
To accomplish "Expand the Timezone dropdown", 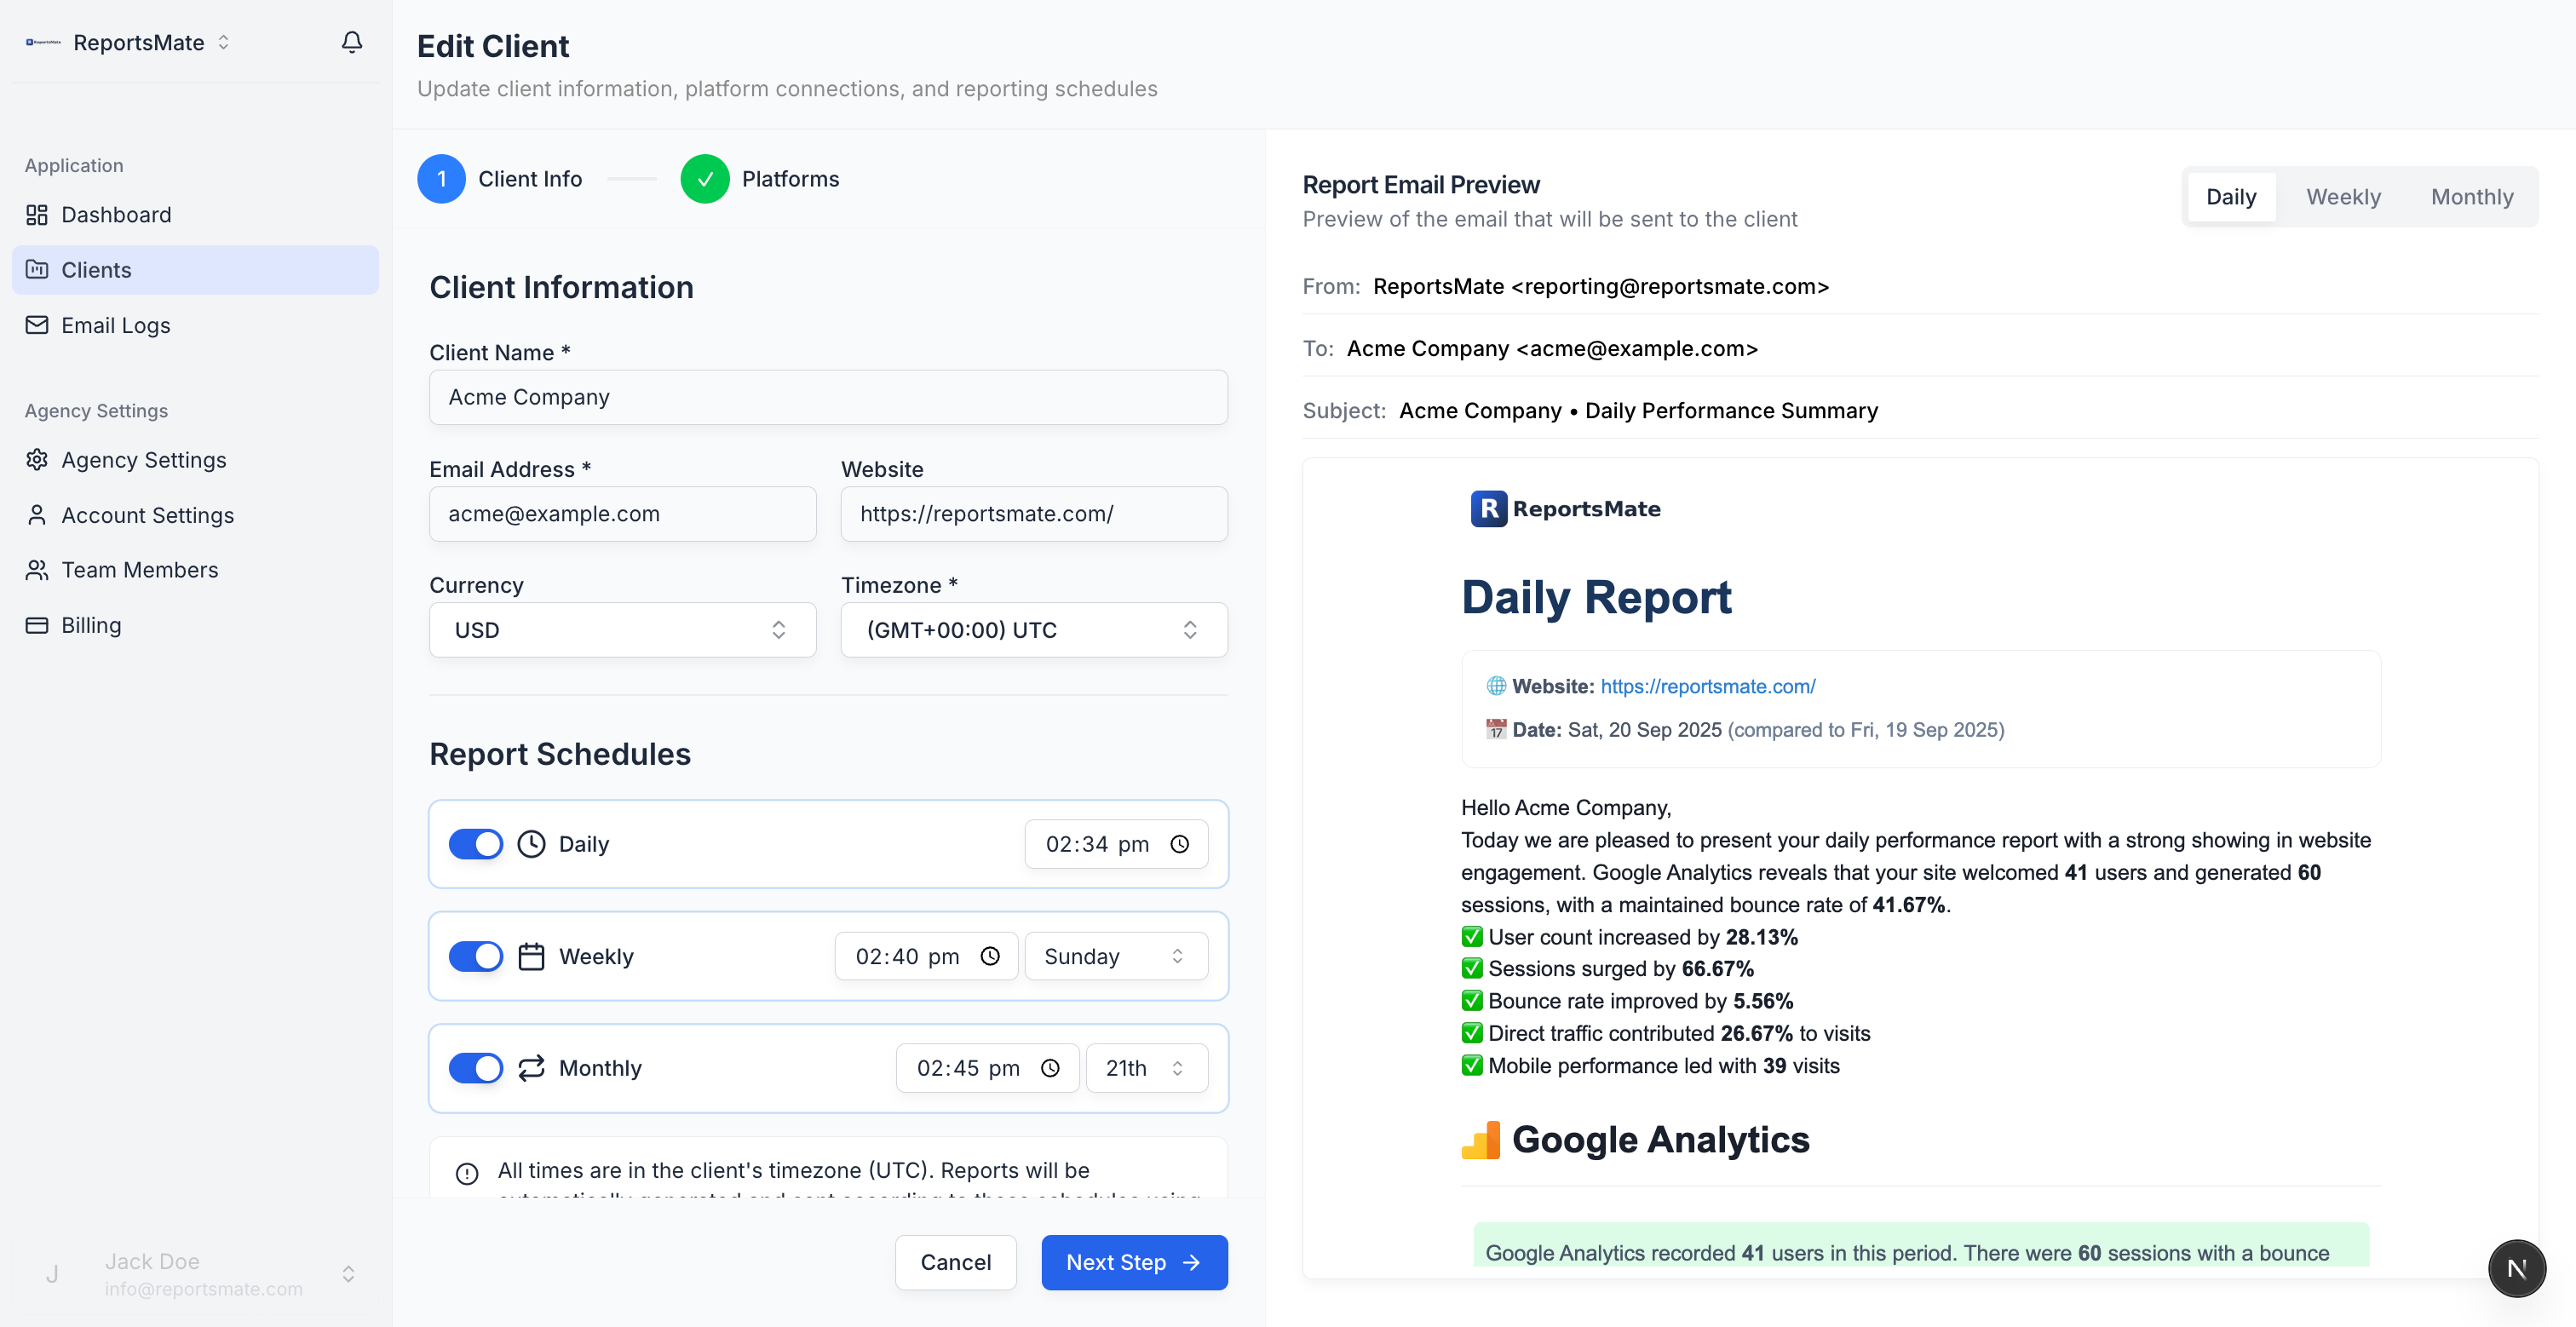I will 1033,630.
